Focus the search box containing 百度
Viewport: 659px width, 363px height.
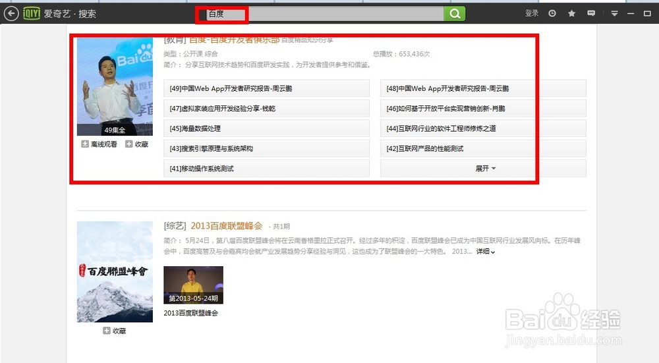324,14
